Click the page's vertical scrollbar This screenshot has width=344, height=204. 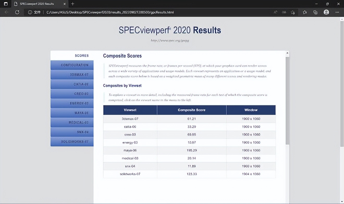(x=342, y=83)
